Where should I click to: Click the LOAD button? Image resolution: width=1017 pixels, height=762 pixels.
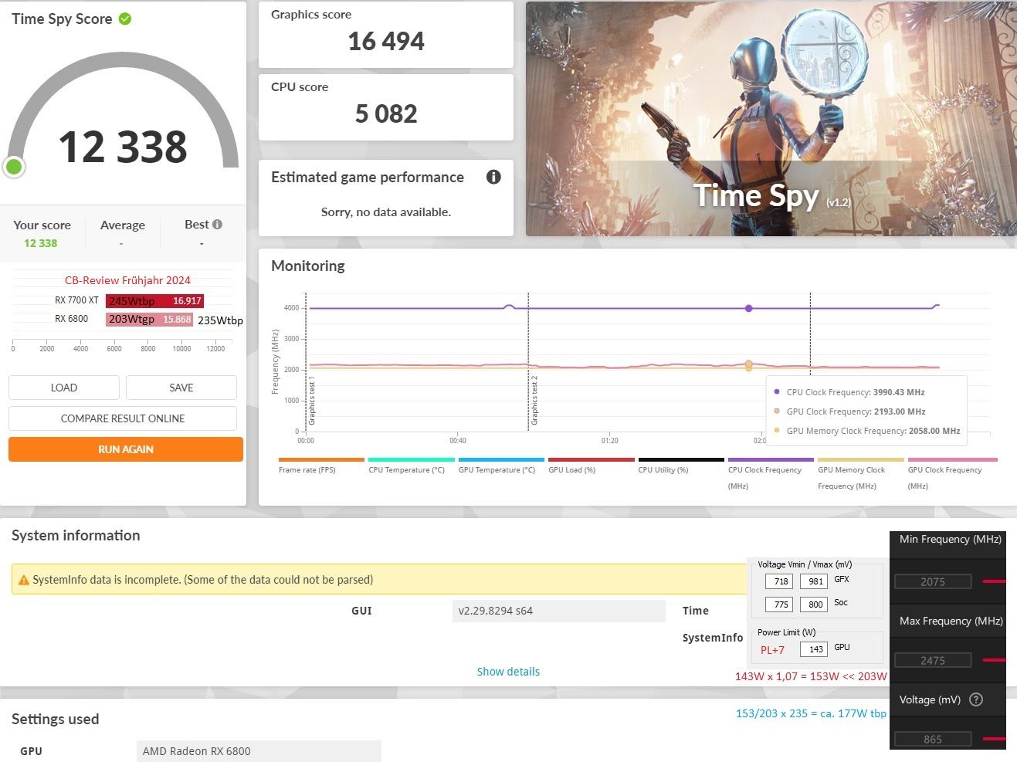click(64, 388)
